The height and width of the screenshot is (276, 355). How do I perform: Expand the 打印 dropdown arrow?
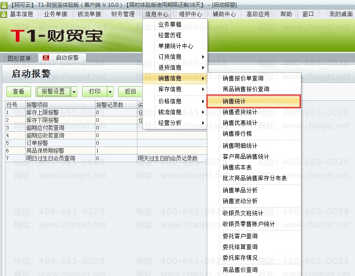pos(110,92)
